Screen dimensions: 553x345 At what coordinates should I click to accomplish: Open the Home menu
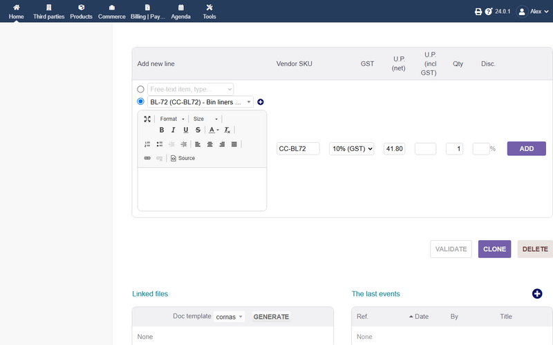click(x=16, y=12)
